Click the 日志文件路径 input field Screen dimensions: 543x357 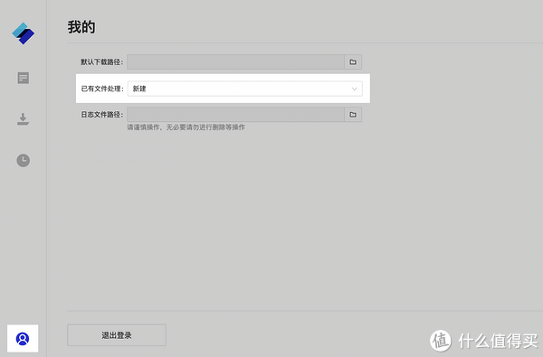[x=235, y=115]
